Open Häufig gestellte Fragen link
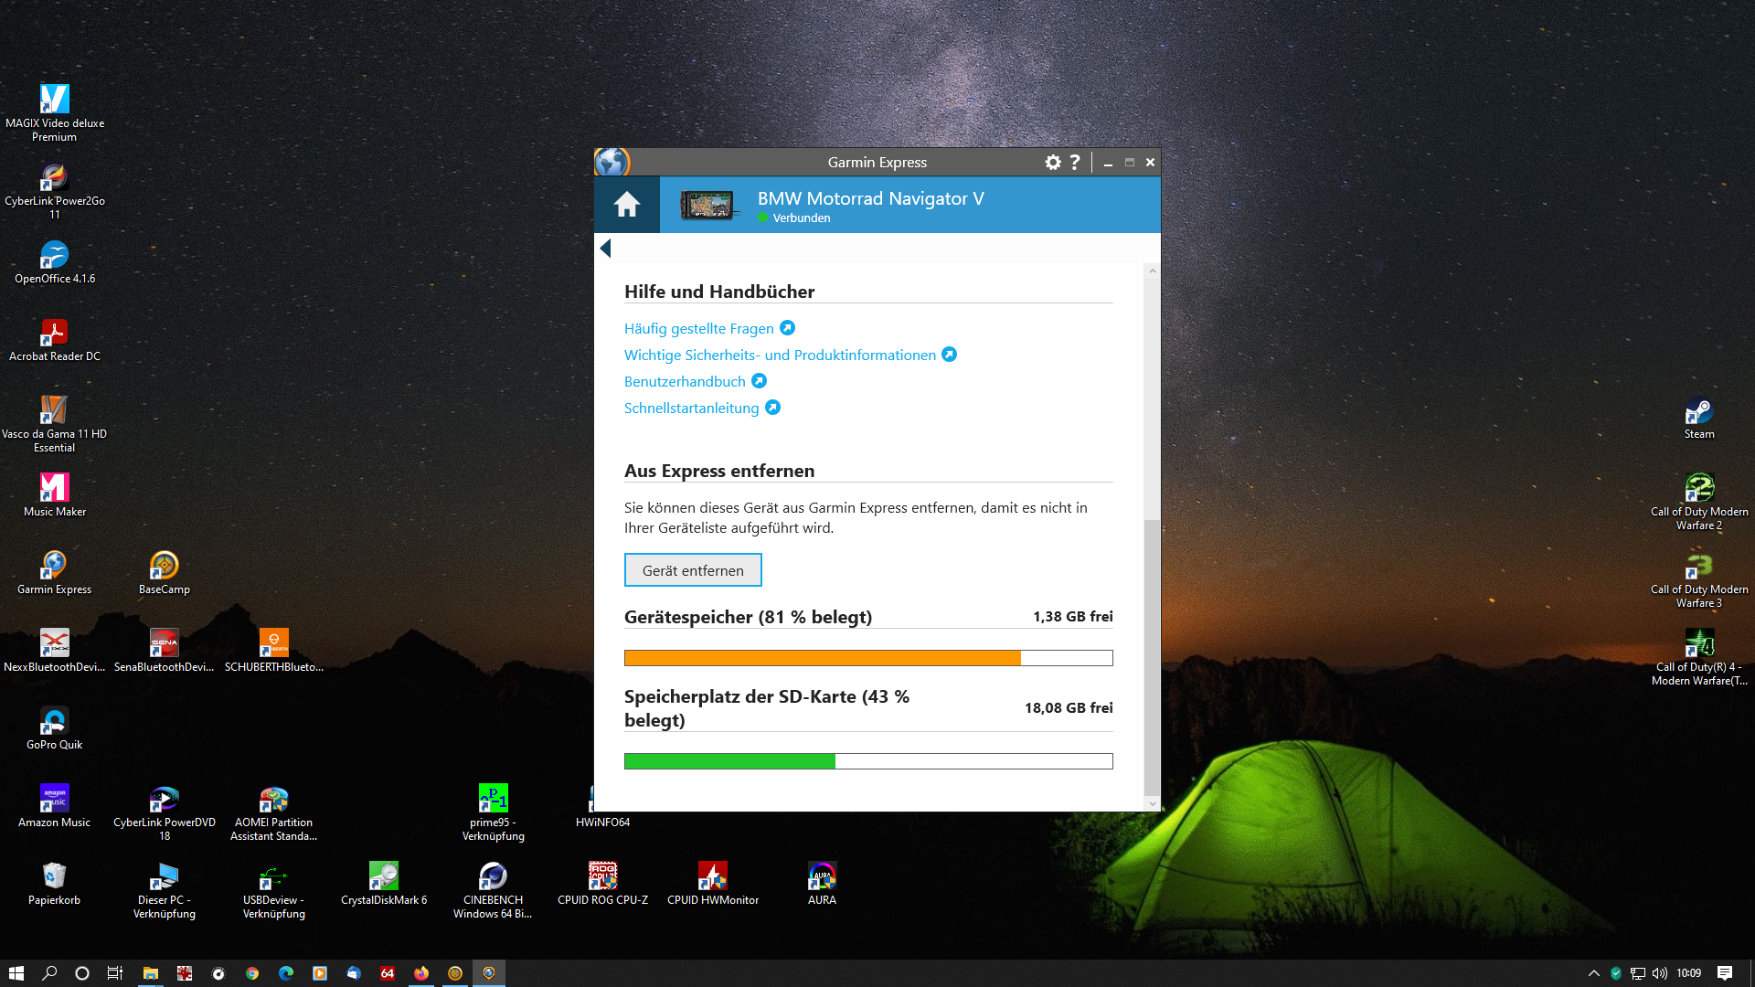Viewport: 1755px width, 987px height. [x=699, y=328]
